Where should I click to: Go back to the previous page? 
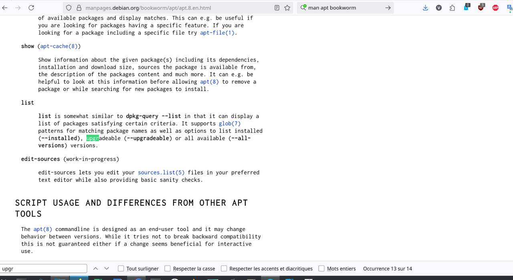[4, 8]
